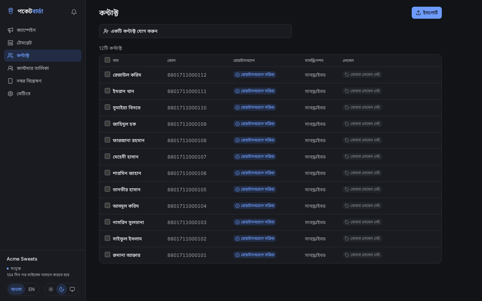The width and height of the screenshot is (482, 301).
Task: Navigate to কাস্টমার তালিকা
Action: point(43,68)
